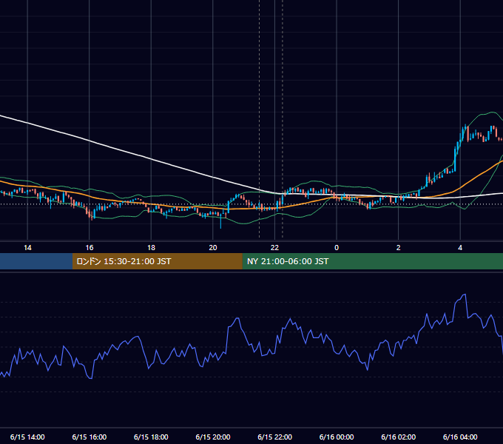503x444 pixels.
Task: Click the 6/15 14:00 date label
Action: (x=27, y=437)
